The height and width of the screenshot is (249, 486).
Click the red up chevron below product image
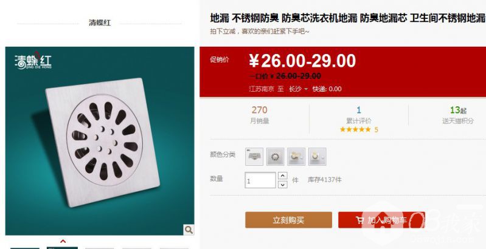[63, 241]
